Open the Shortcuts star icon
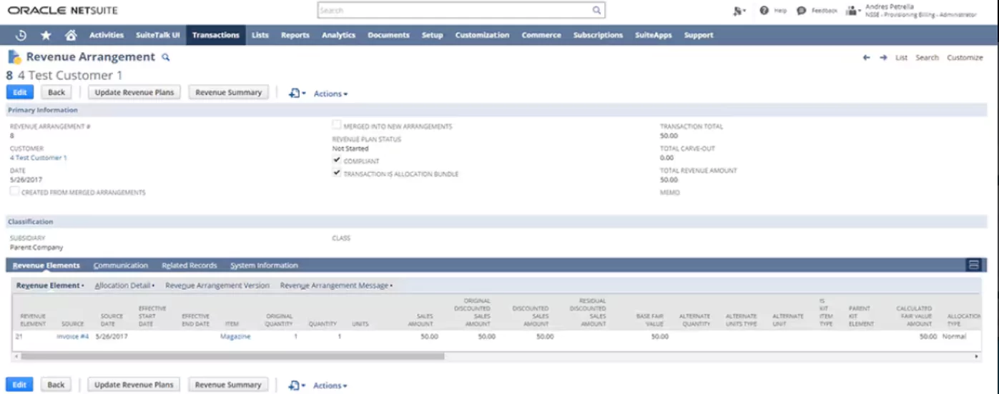This screenshot has width=999, height=394. click(x=46, y=35)
